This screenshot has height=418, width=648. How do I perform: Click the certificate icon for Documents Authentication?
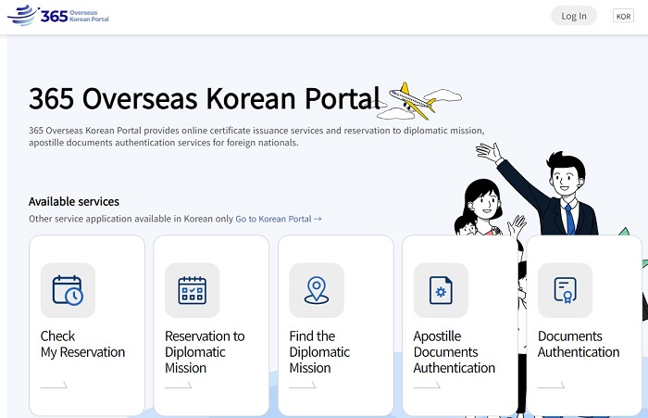point(565,290)
